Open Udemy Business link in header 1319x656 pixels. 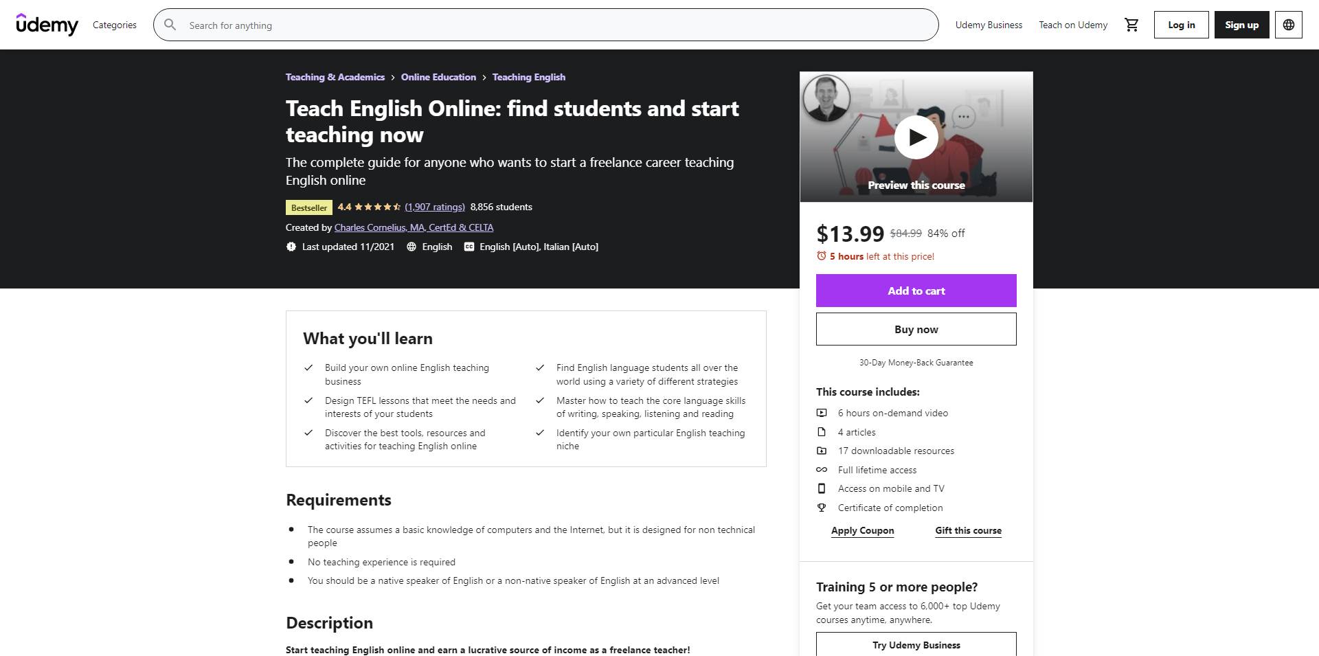pos(989,25)
